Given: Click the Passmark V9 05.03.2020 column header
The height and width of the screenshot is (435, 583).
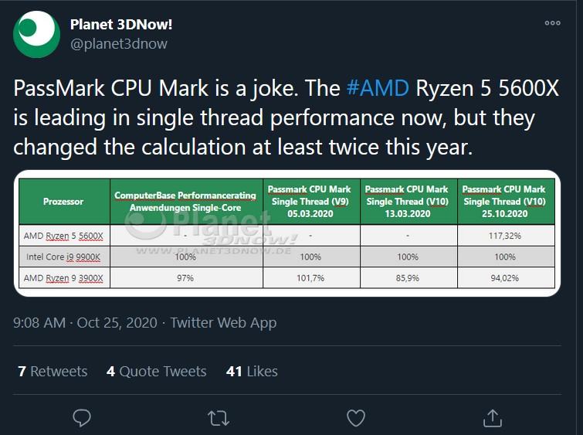Looking at the screenshot, I should click(311, 202).
